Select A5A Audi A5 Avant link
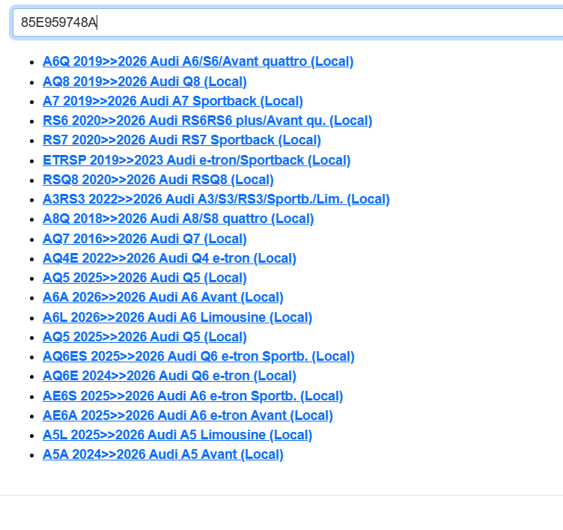 tap(162, 454)
